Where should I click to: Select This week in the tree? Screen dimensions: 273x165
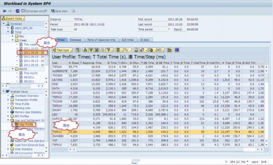click(x=30, y=44)
